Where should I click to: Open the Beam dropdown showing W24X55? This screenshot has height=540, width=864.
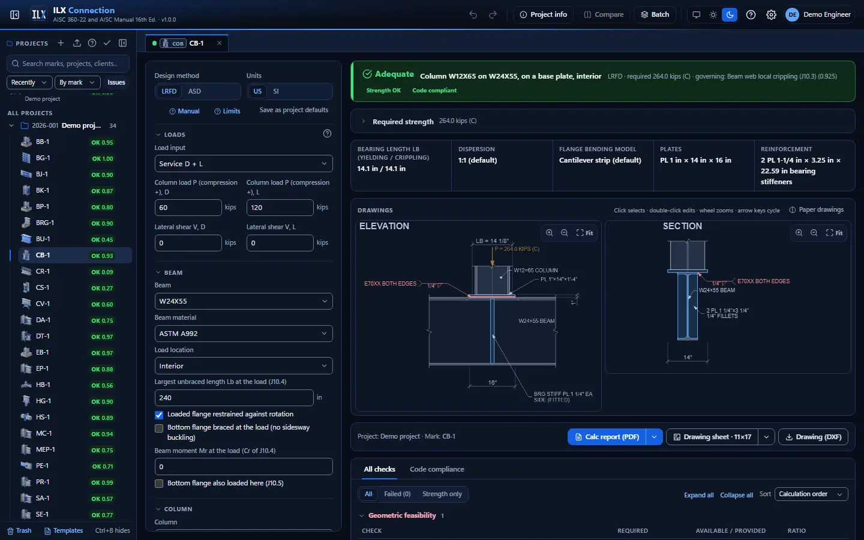coord(244,301)
